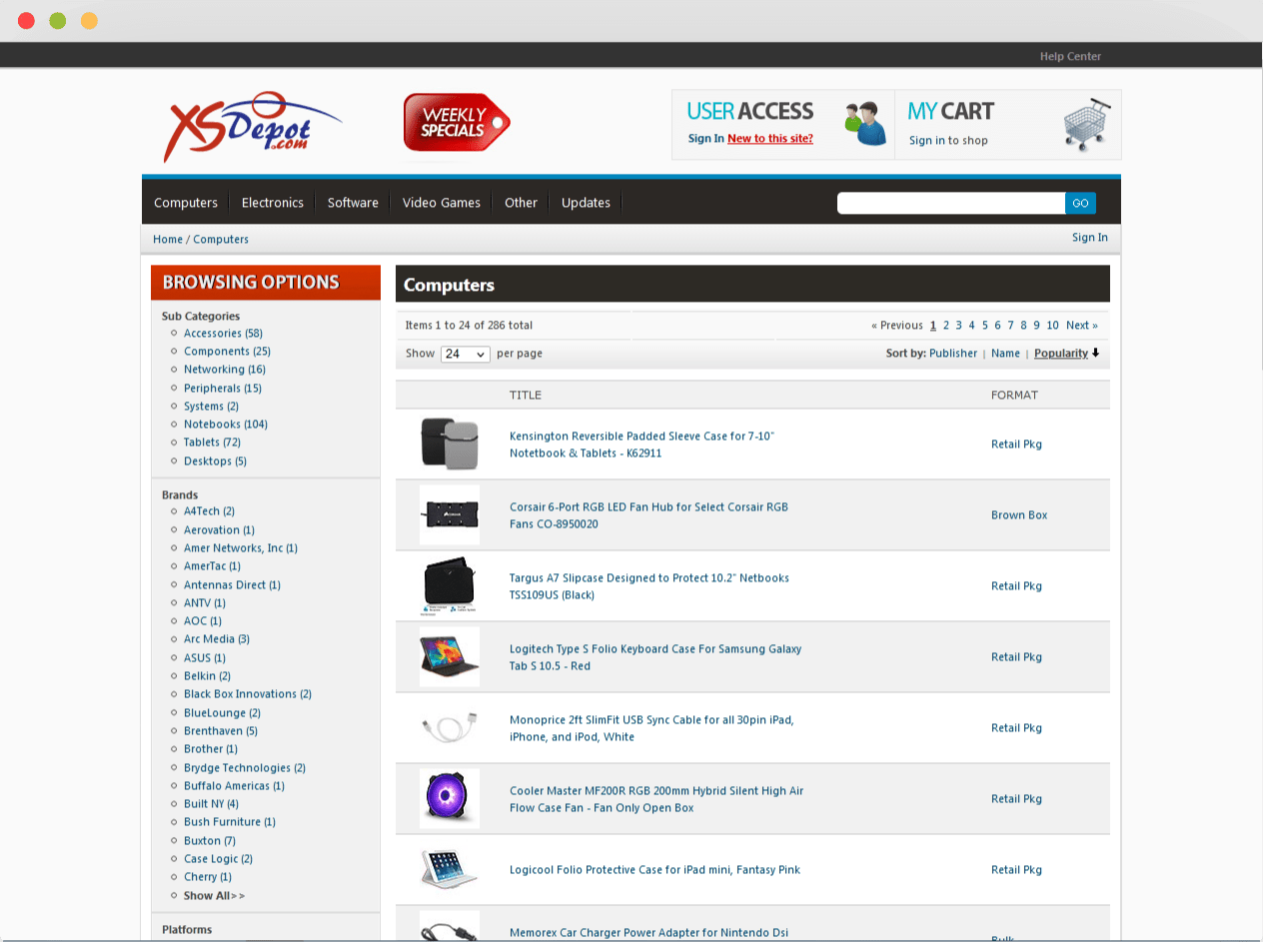Filter by Arc Media brand
The width and height of the screenshot is (1263, 942).
[217, 639]
